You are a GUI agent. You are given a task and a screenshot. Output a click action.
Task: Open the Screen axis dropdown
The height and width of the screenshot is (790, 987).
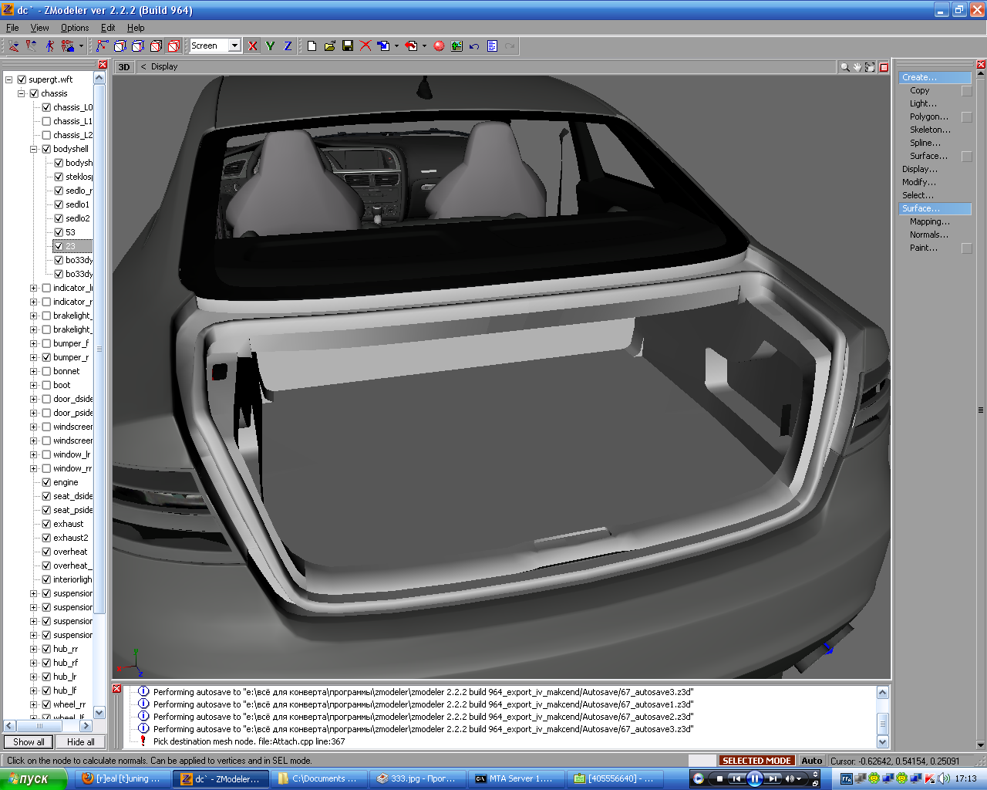[x=234, y=46]
